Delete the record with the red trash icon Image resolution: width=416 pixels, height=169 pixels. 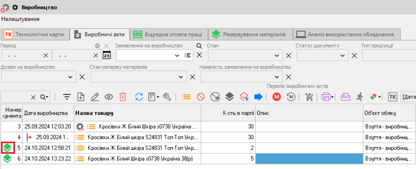(x=123, y=97)
